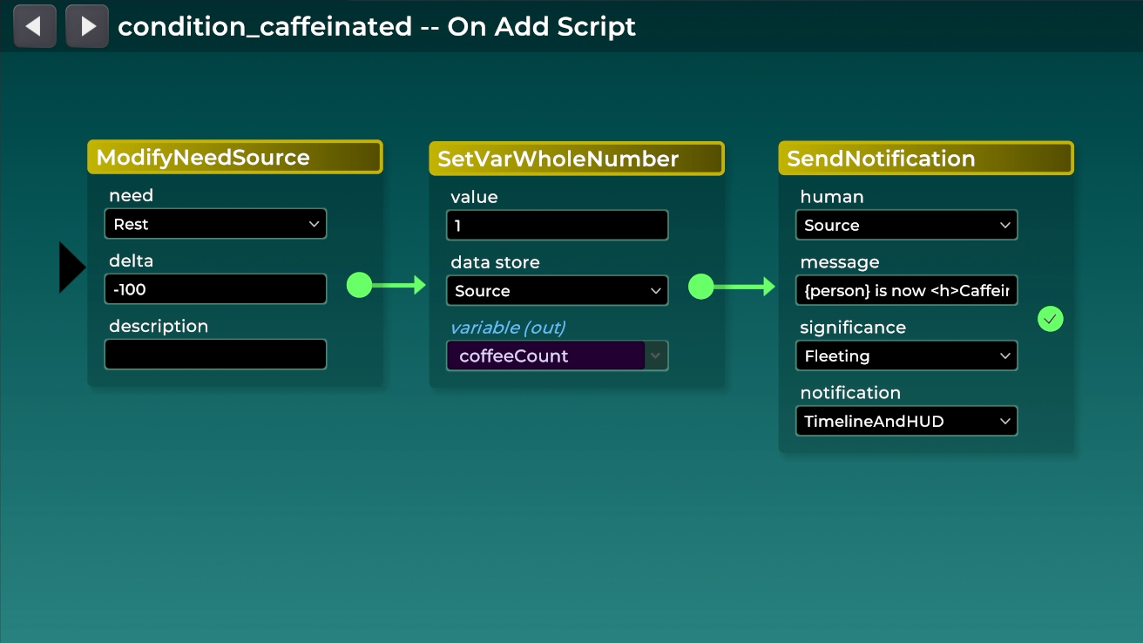Select the SendNotification node header
The width and height of the screenshot is (1143, 643).
pos(926,159)
